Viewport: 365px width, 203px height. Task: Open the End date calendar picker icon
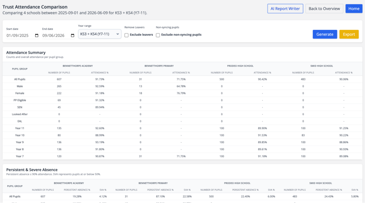73,35
